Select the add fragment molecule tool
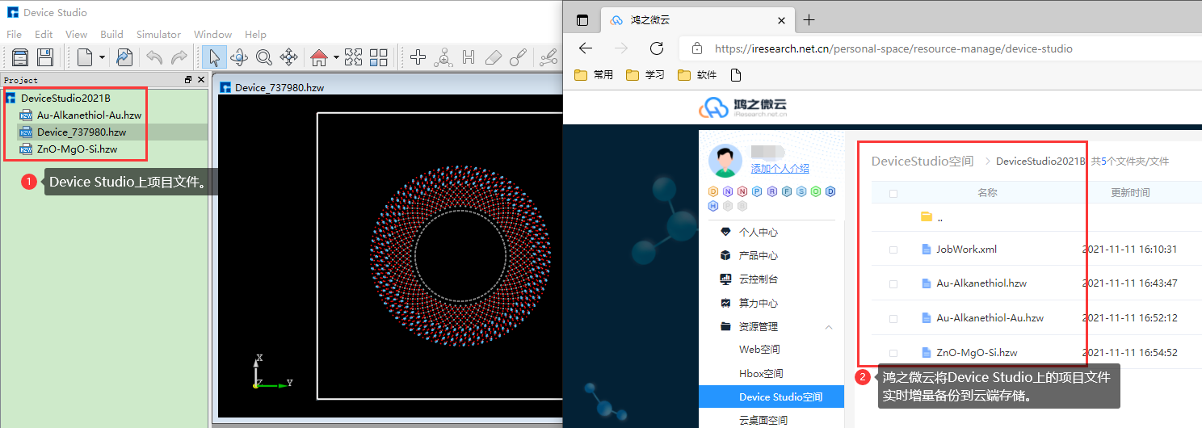Viewport: 1202px width, 428px height. coord(443,57)
